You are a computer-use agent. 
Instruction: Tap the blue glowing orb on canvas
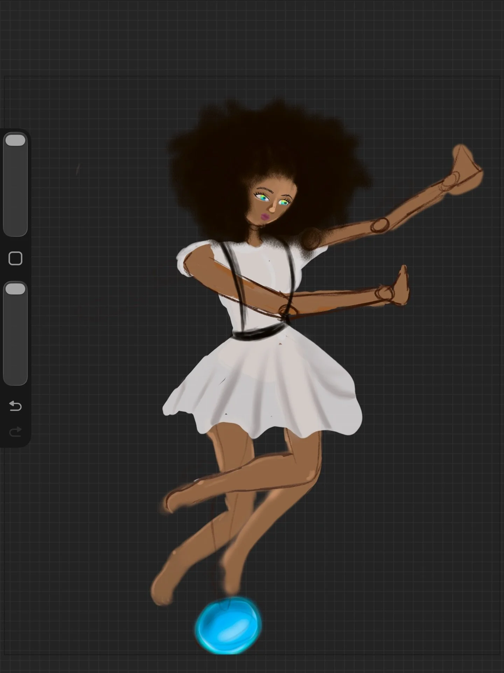point(228,625)
